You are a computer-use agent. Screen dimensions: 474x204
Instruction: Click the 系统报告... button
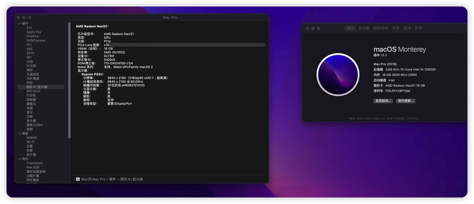(383, 101)
